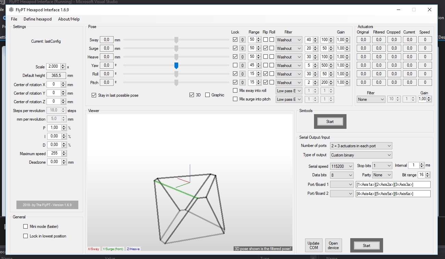The image size is (445, 259).
Task: Expand the Number of ports dropdown
Action: tap(361, 146)
